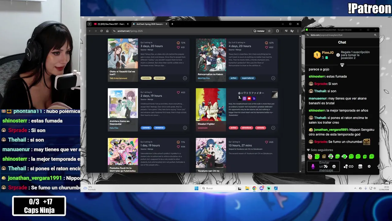
Task: Bookmark AniChart page with star icon
Action: click(x=269, y=31)
